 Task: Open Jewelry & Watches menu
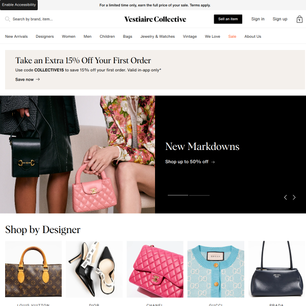point(158,37)
